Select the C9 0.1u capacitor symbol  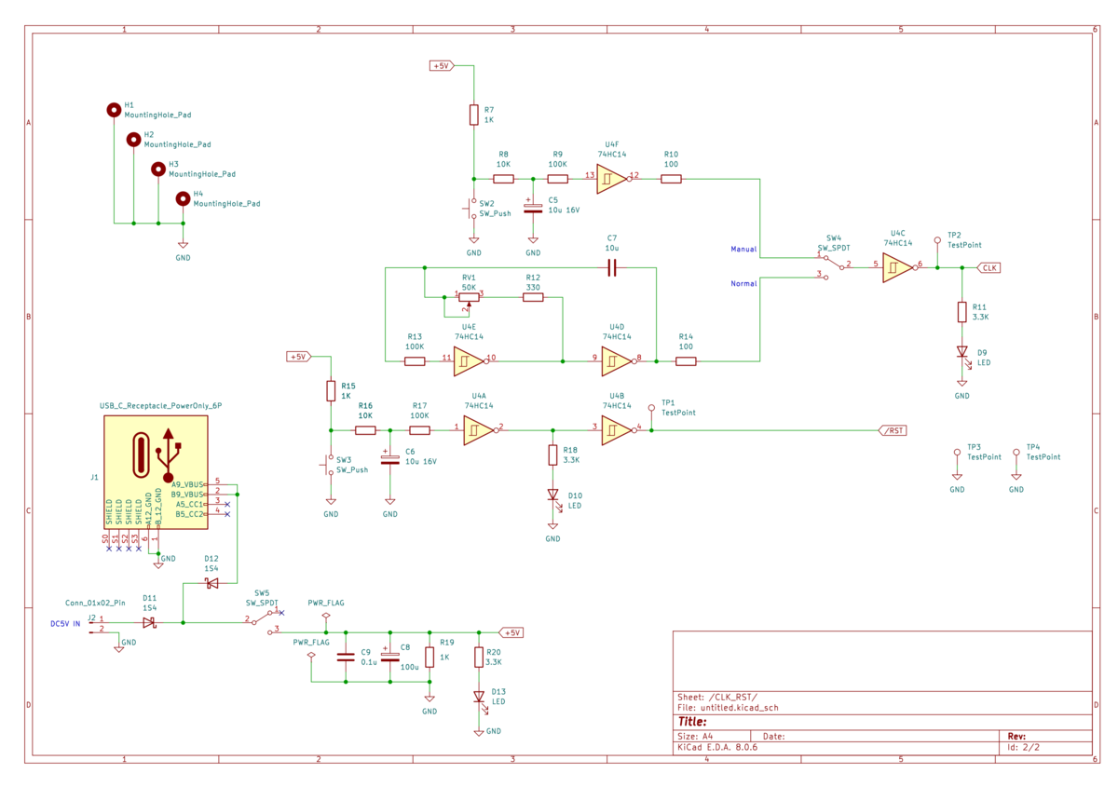coord(346,658)
